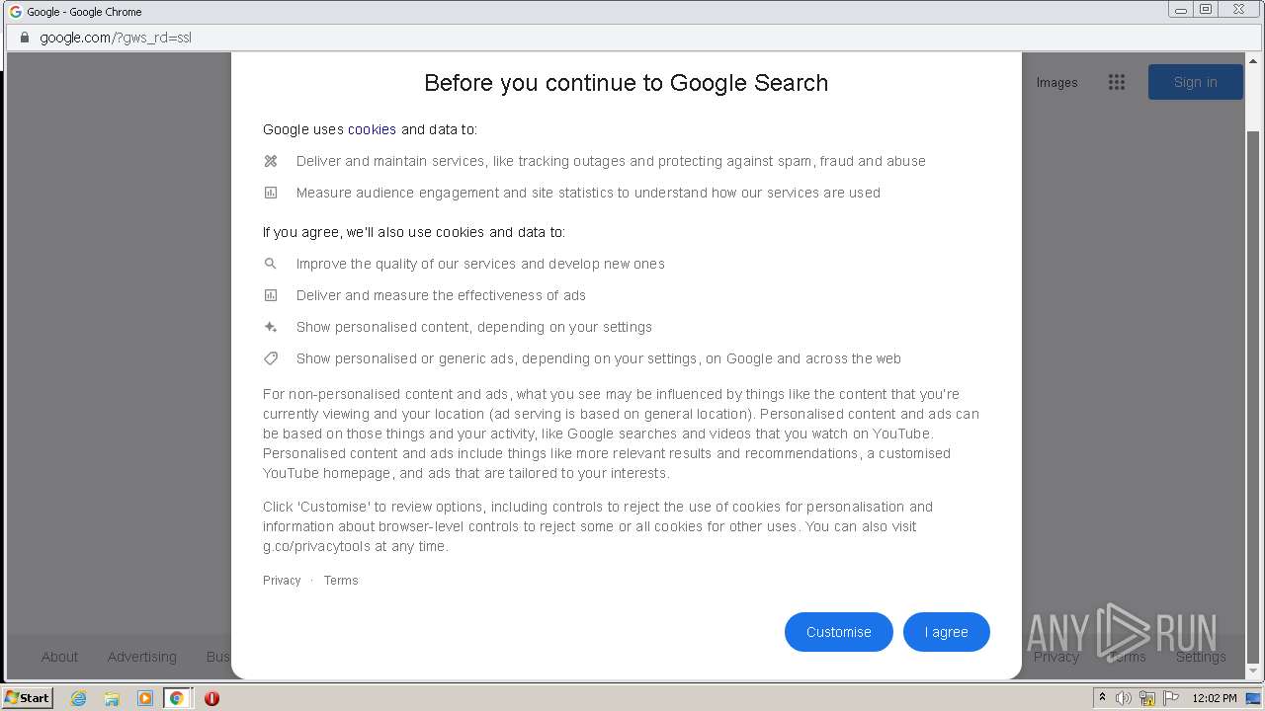Click the red Opera taskbar icon

(211, 698)
